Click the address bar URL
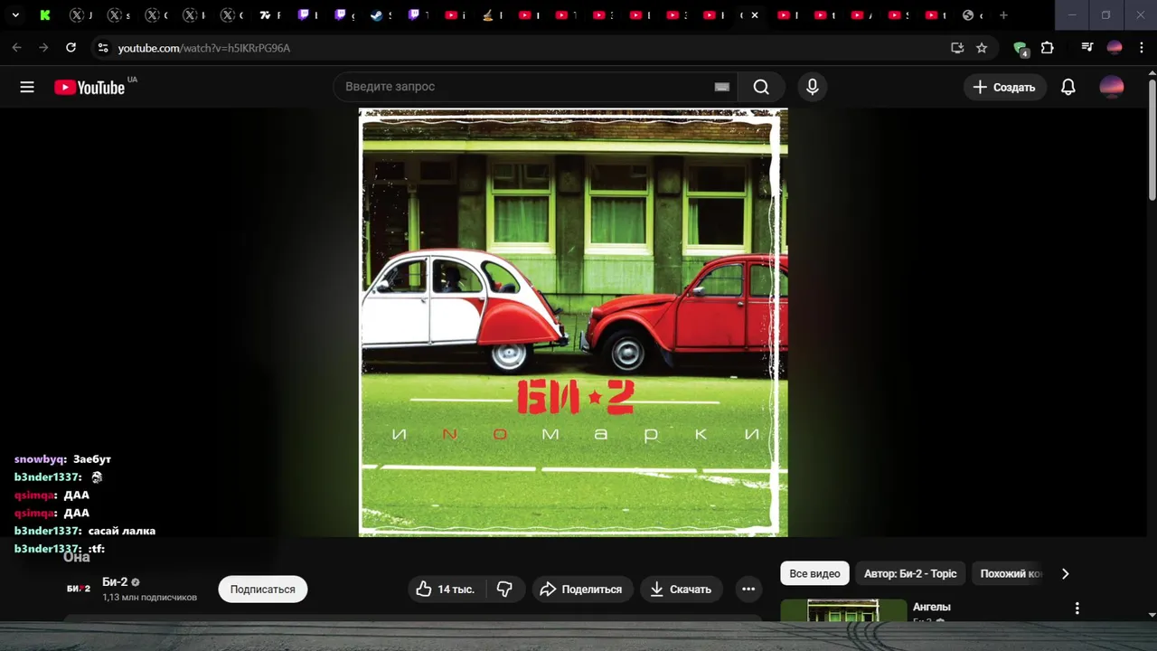This screenshot has height=651, width=1157. (x=204, y=48)
